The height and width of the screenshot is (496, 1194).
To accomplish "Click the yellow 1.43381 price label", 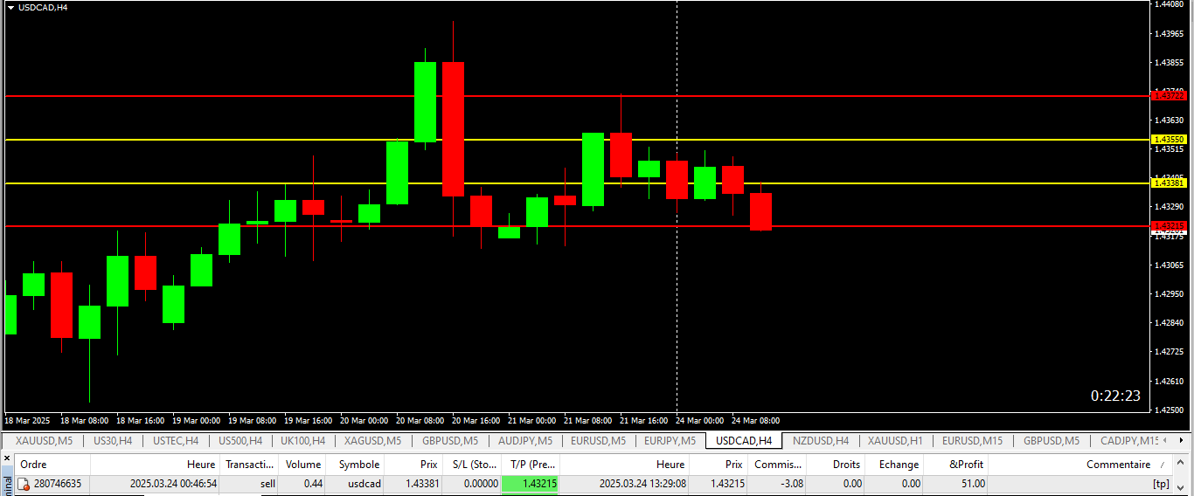I will 1170,183.
